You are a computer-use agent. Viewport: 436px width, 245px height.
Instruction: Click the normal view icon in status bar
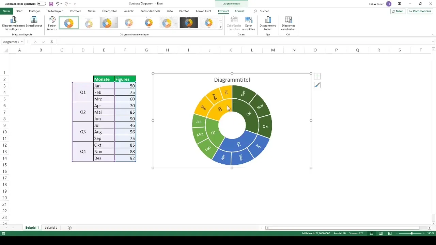tap(372, 233)
